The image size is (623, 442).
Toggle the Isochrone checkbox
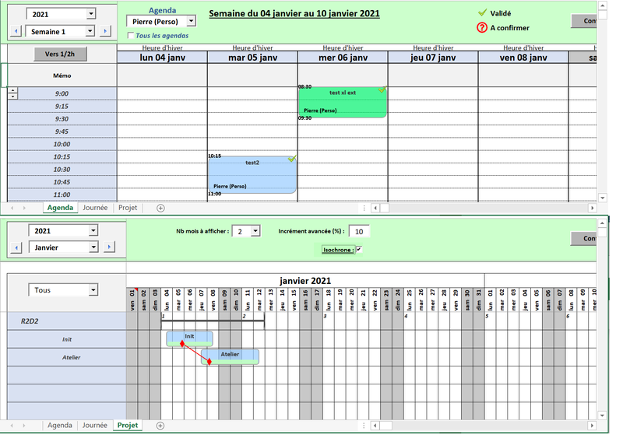[x=359, y=250]
